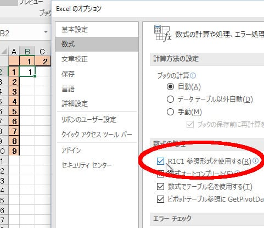
Task: Click the 計算方法の設定 section heading
Action: [176, 59]
